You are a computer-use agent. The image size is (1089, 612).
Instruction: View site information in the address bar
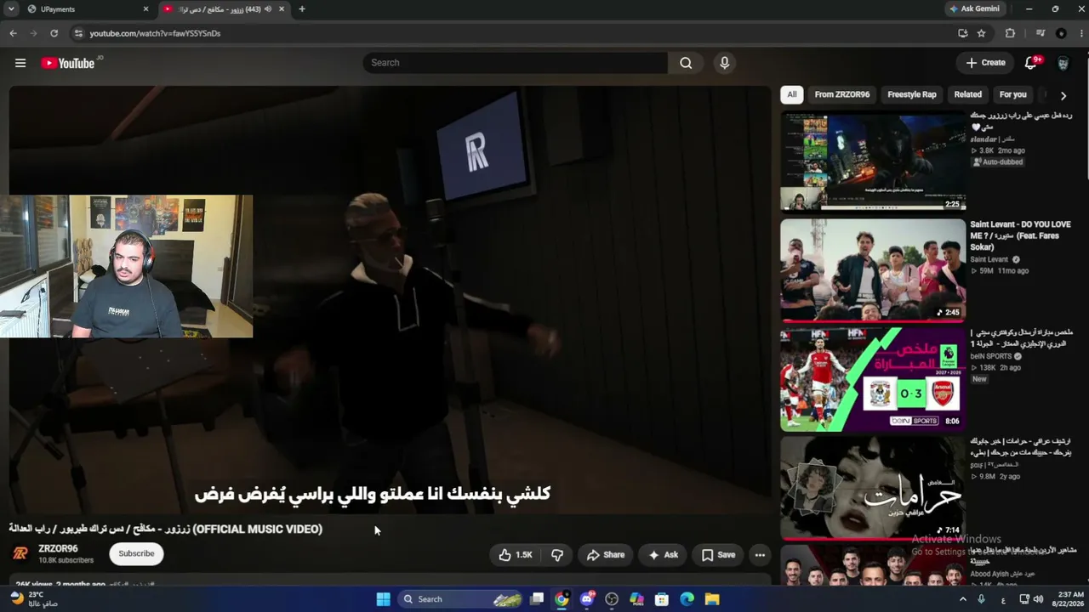click(78, 33)
